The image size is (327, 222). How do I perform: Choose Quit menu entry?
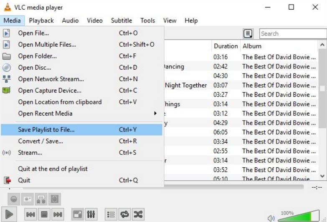[x=81, y=180]
